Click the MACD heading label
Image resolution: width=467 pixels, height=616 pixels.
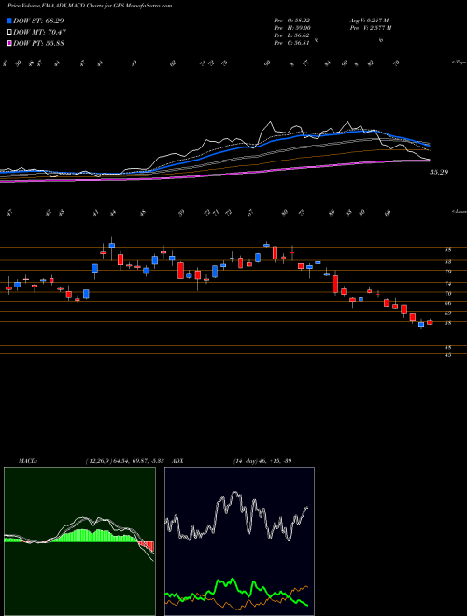(27, 461)
